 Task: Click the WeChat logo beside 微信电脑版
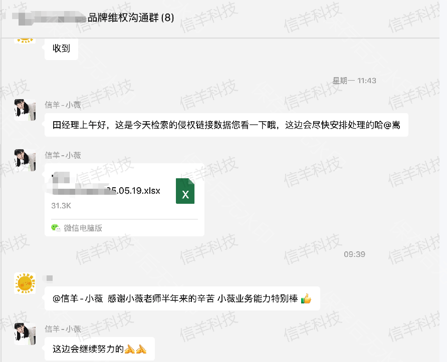[x=56, y=228]
